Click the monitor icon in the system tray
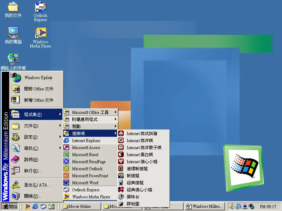282x211 pixels. (x=245, y=206)
